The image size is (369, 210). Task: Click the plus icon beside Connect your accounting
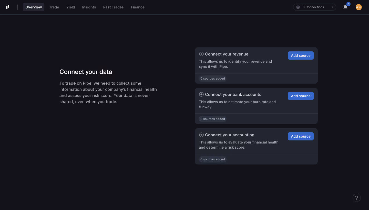coord(201,135)
